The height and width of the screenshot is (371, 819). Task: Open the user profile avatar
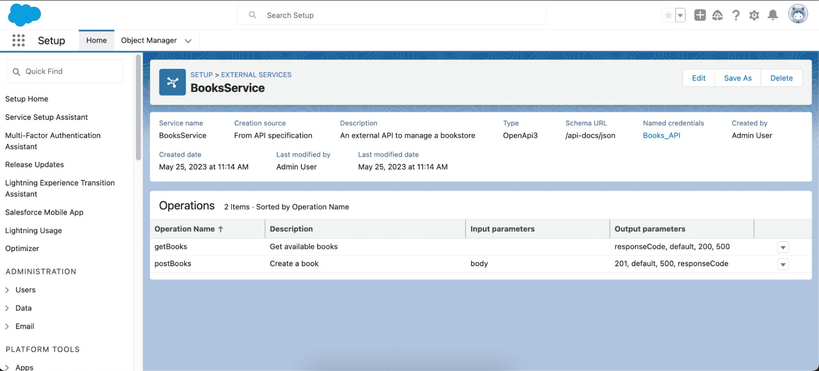coord(798,14)
